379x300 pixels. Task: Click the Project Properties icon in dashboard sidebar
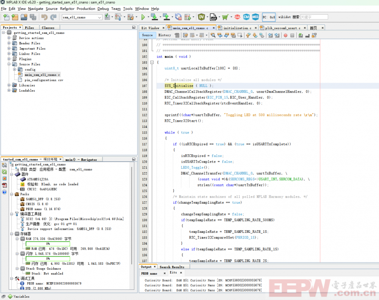[4, 165]
